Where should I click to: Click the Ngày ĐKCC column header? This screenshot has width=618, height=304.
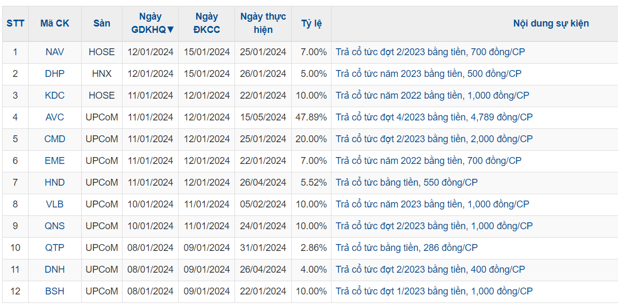pos(206,23)
